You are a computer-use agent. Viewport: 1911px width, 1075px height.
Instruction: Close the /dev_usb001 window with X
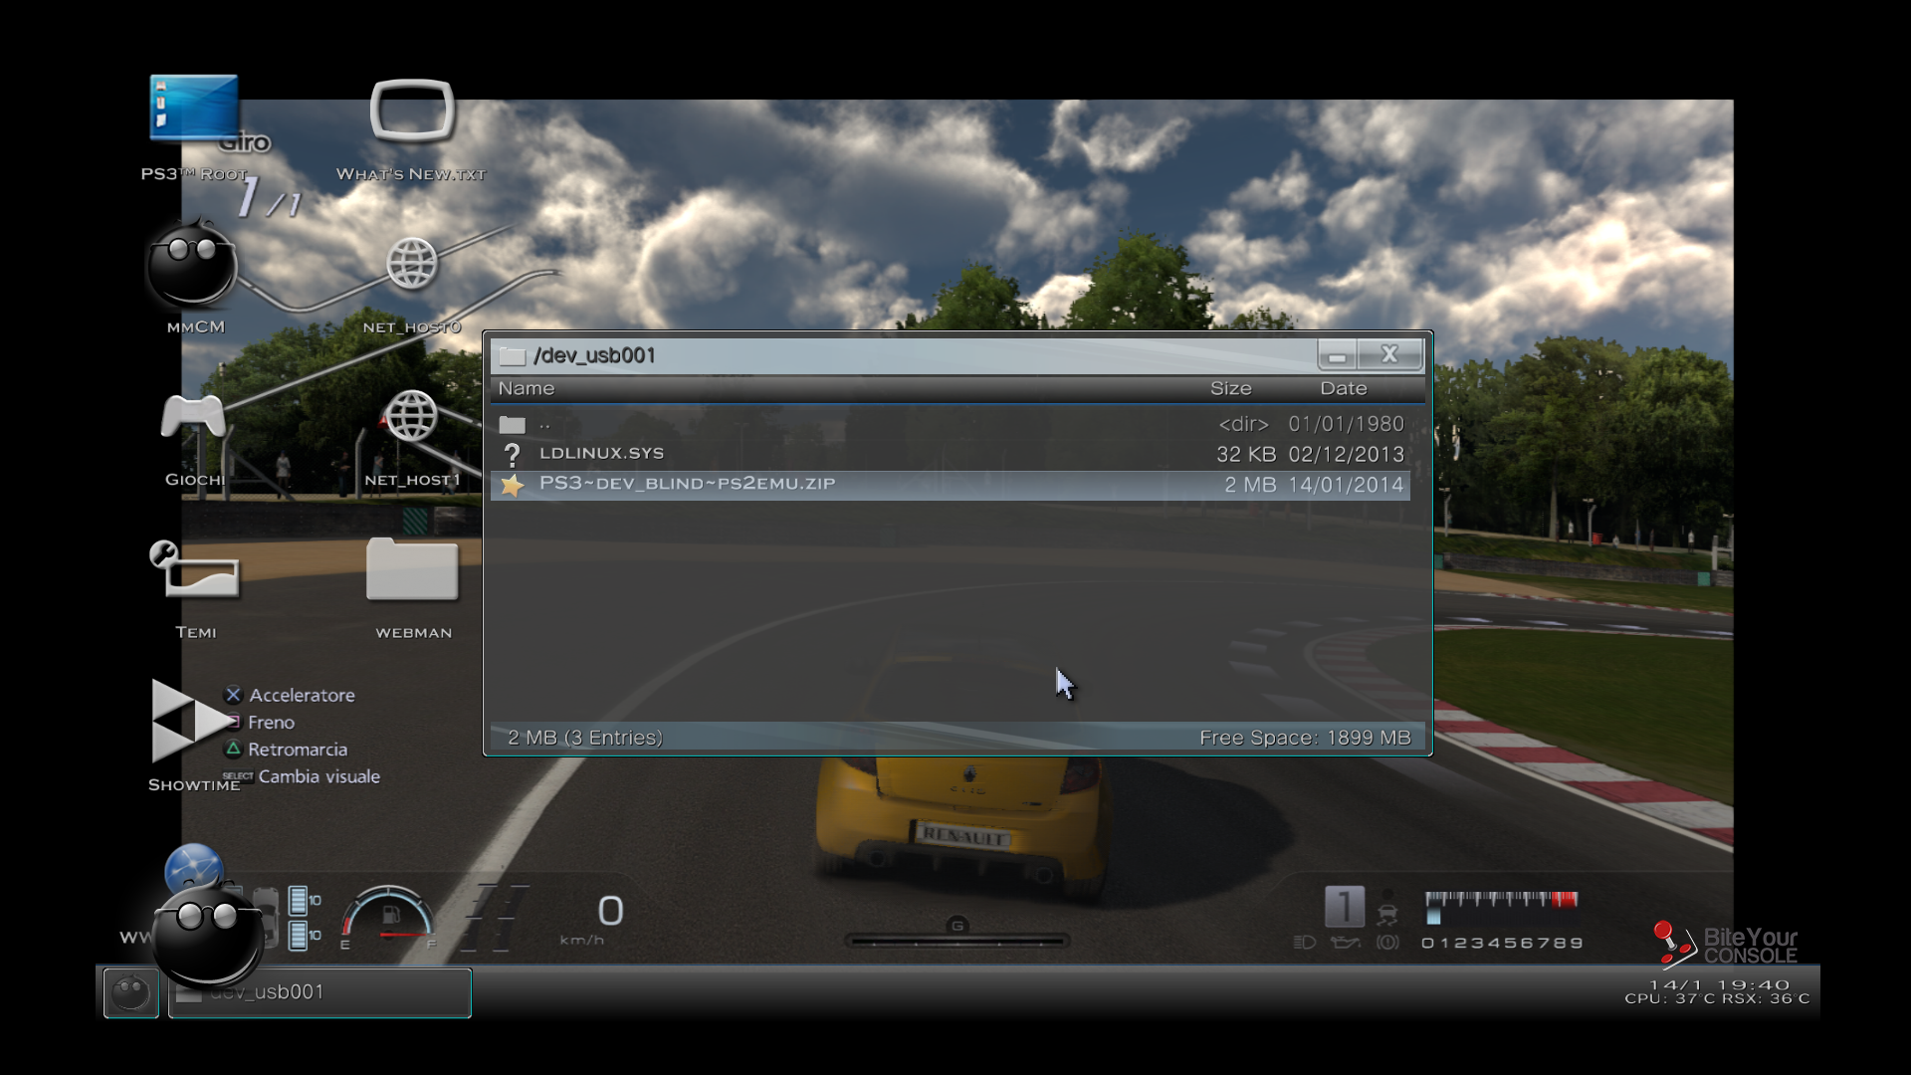click(1390, 354)
